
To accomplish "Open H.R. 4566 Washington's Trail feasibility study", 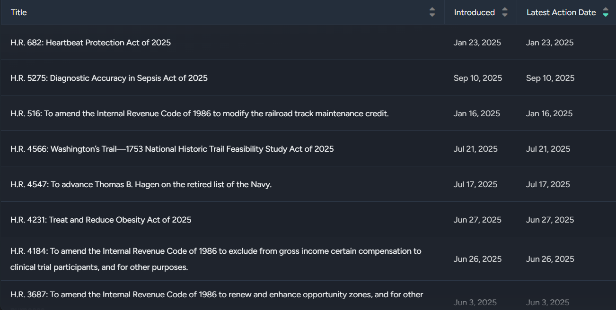I will point(172,149).
